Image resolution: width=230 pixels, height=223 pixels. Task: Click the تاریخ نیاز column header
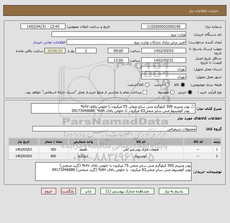(x=24, y=142)
